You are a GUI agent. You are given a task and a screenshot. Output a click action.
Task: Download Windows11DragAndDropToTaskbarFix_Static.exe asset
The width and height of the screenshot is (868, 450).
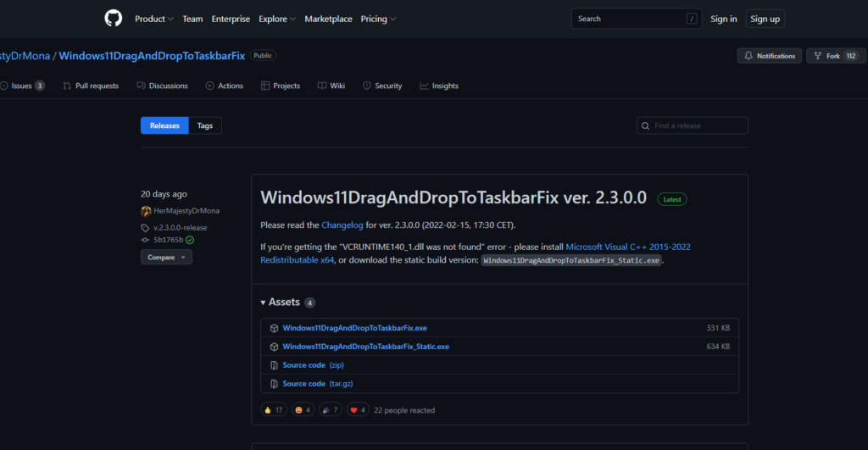click(366, 347)
